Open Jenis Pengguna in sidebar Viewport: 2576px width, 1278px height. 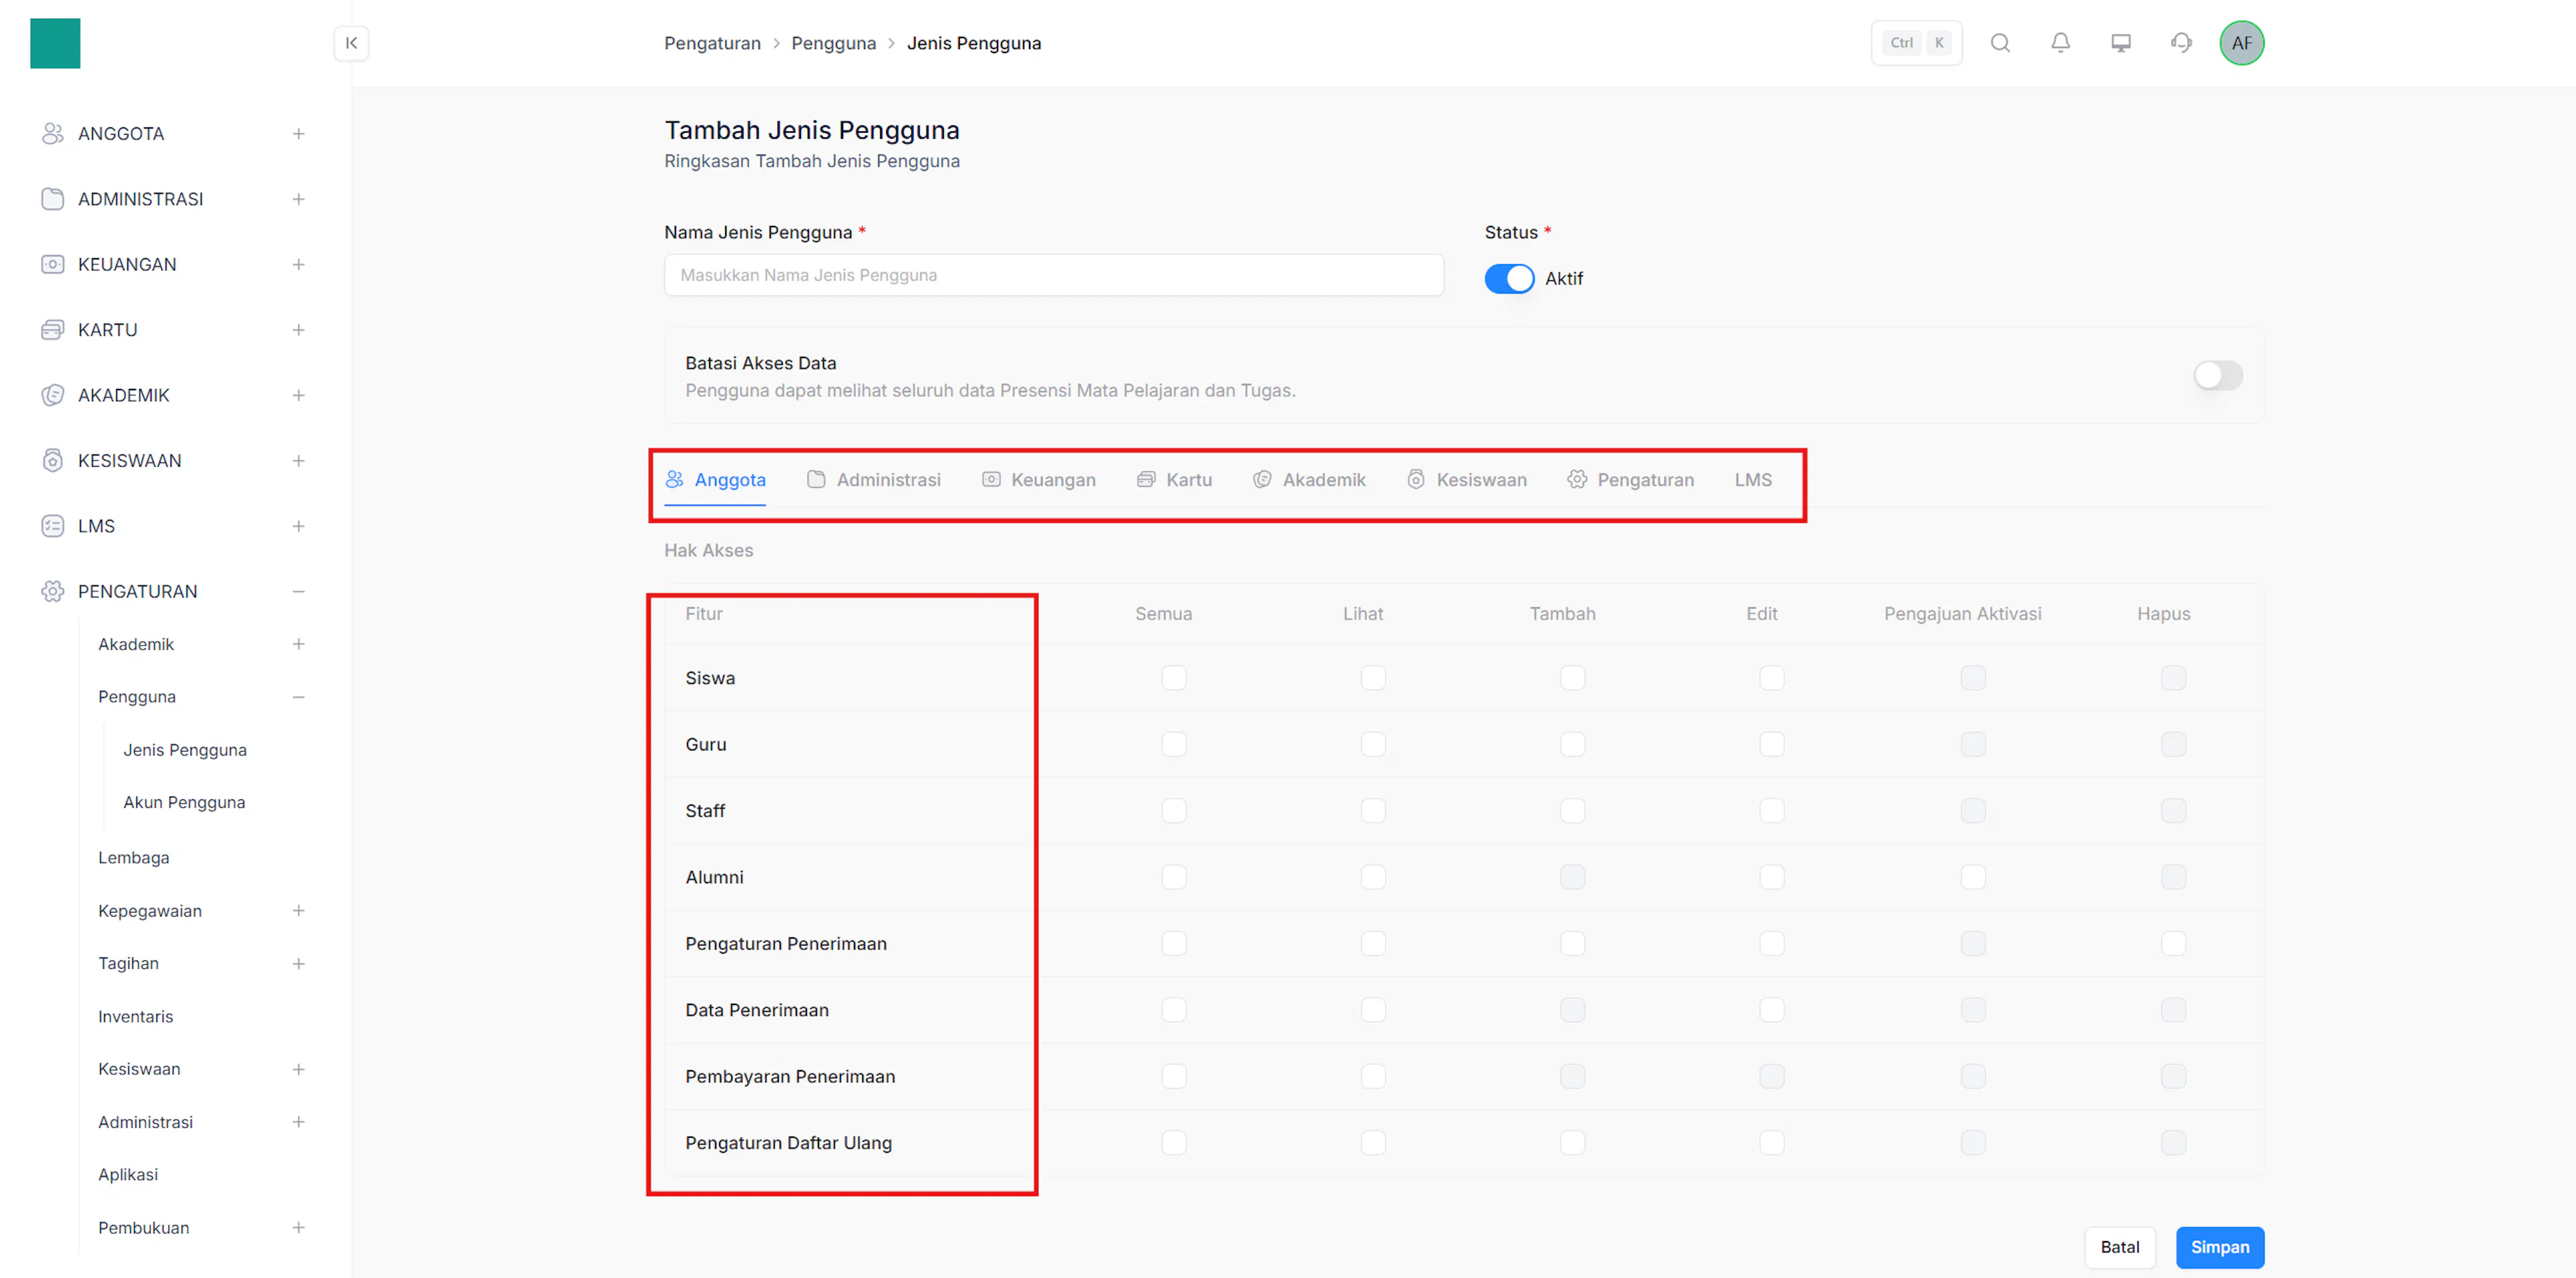185,750
